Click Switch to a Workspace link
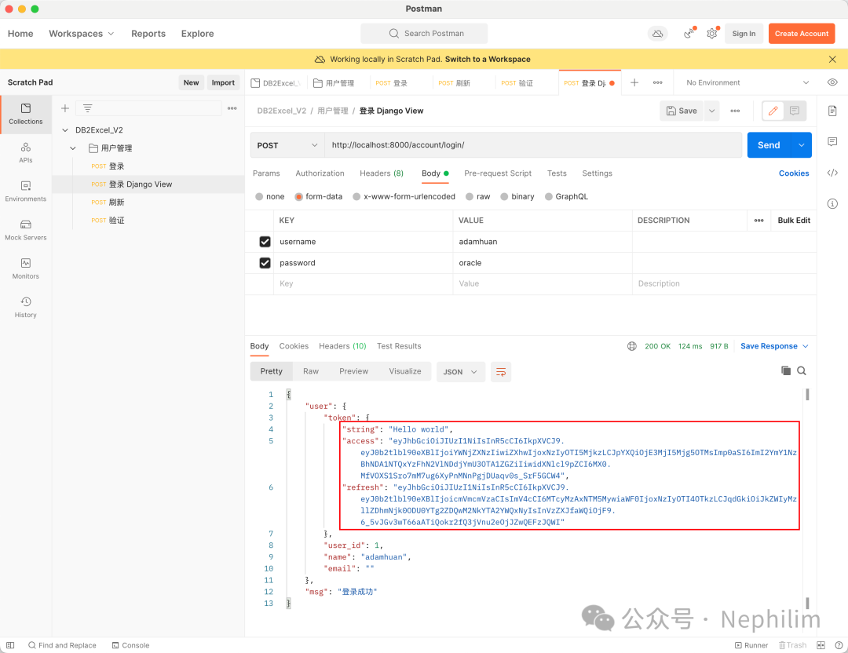The height and width of the screenshot is (653, 848). (x=488, y=60)
